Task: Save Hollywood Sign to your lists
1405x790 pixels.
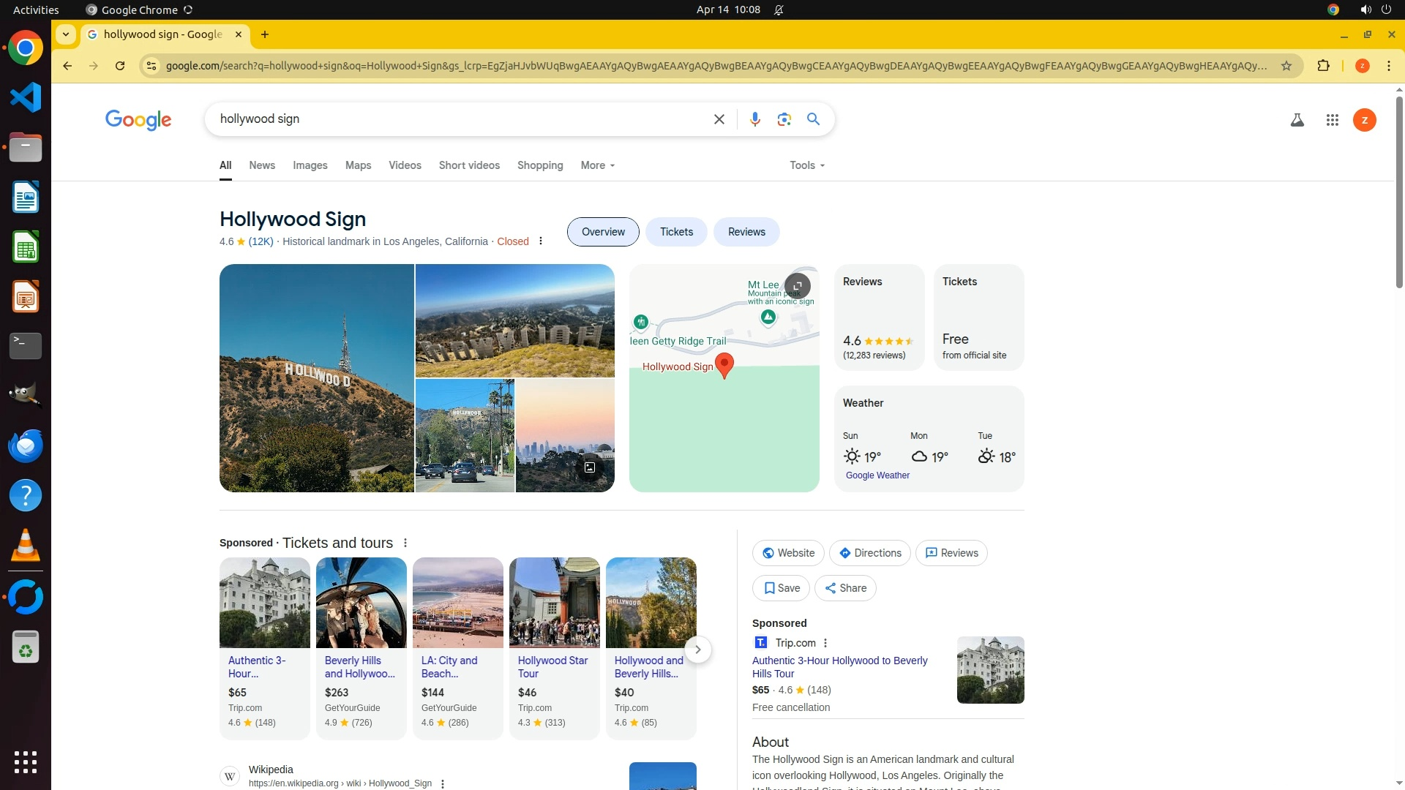Action: point(781,588)
